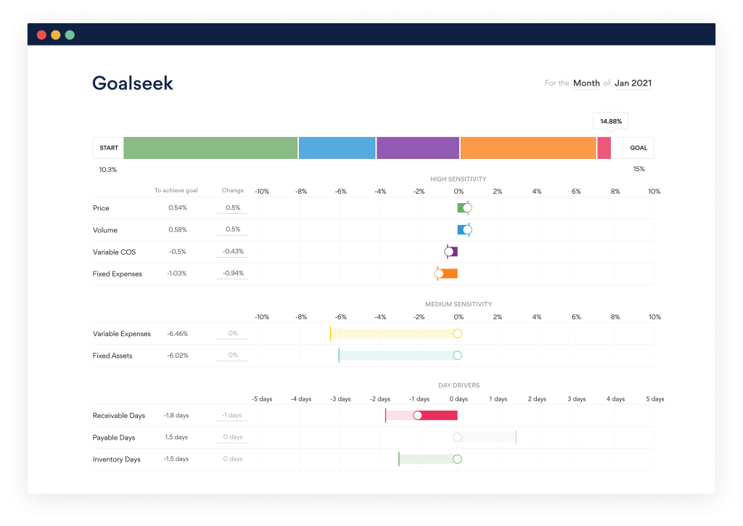Click the Payable Days row label
Viewport: 743px width, 526px height.
pos(114,438)
